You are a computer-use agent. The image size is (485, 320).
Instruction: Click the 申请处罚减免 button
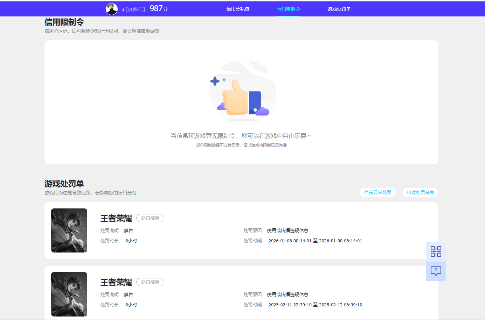[x=420, y=192]
